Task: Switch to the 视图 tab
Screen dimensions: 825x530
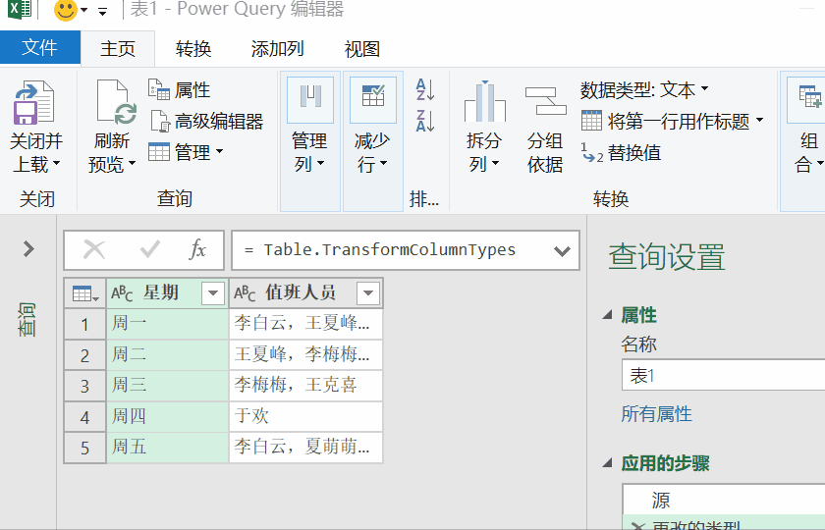Action: 362,49
